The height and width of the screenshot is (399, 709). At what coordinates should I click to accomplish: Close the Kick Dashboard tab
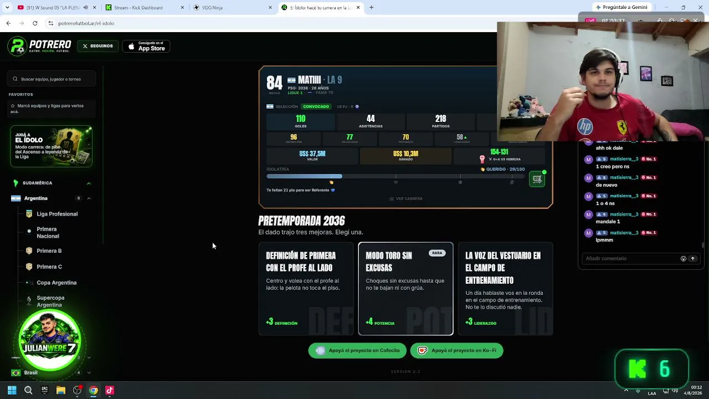click(x=182, y=8)
